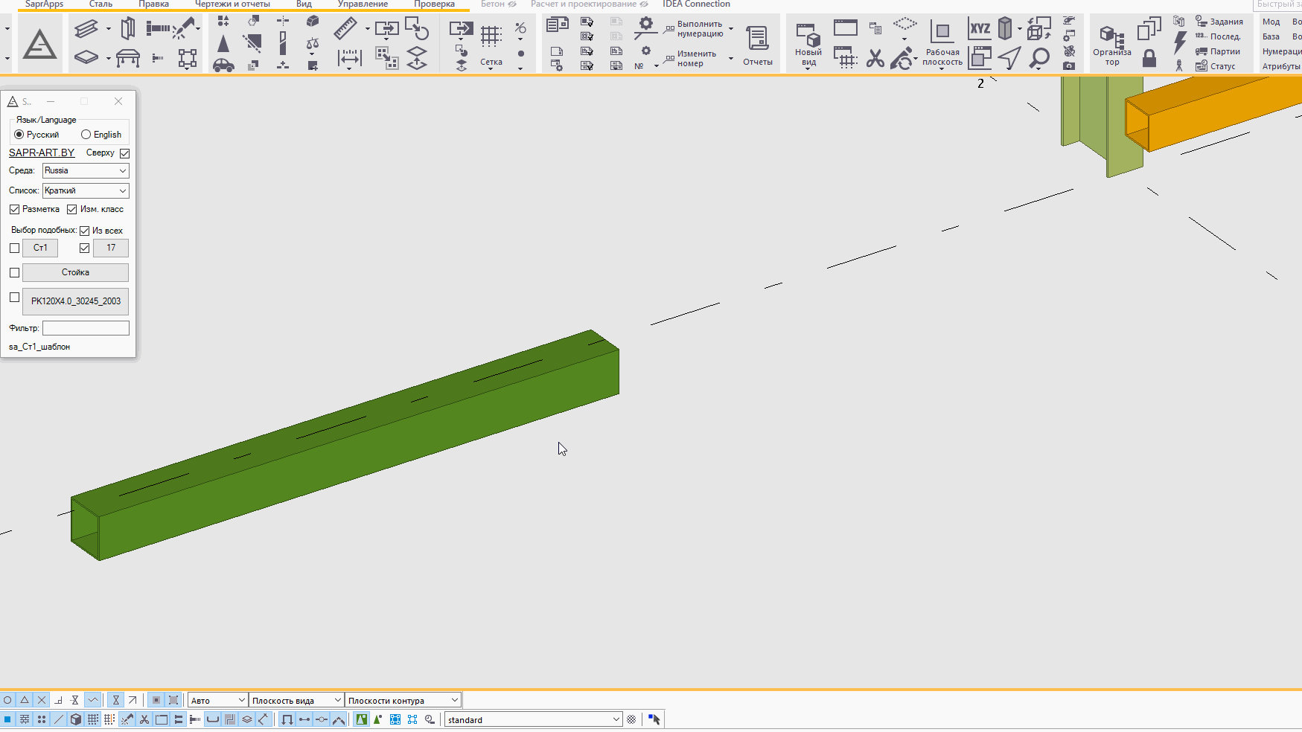Open the Сталь ribbon tab
This screenshot has width=1302, height=732.
[100, 4]
